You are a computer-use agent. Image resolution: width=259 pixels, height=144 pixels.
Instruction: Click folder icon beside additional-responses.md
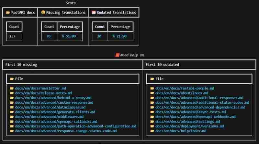(x=152, y=98)
